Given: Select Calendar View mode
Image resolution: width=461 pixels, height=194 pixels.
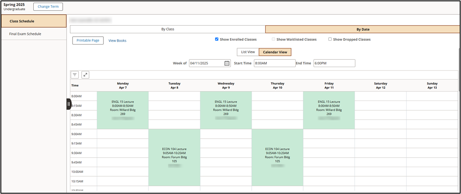Looking at the screenshot, I should [x=275, y=52].
